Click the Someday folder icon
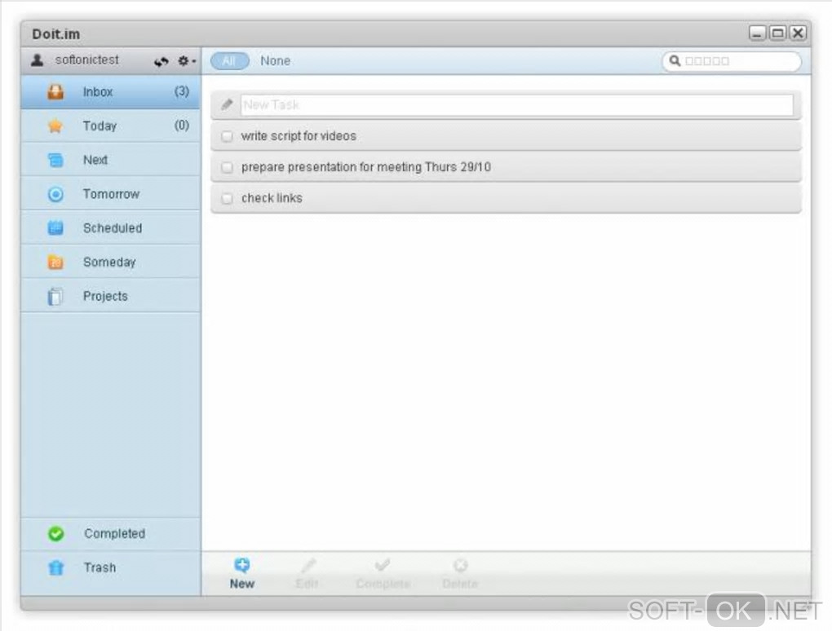This screenshot has width=832, height=631. [55, 262]
